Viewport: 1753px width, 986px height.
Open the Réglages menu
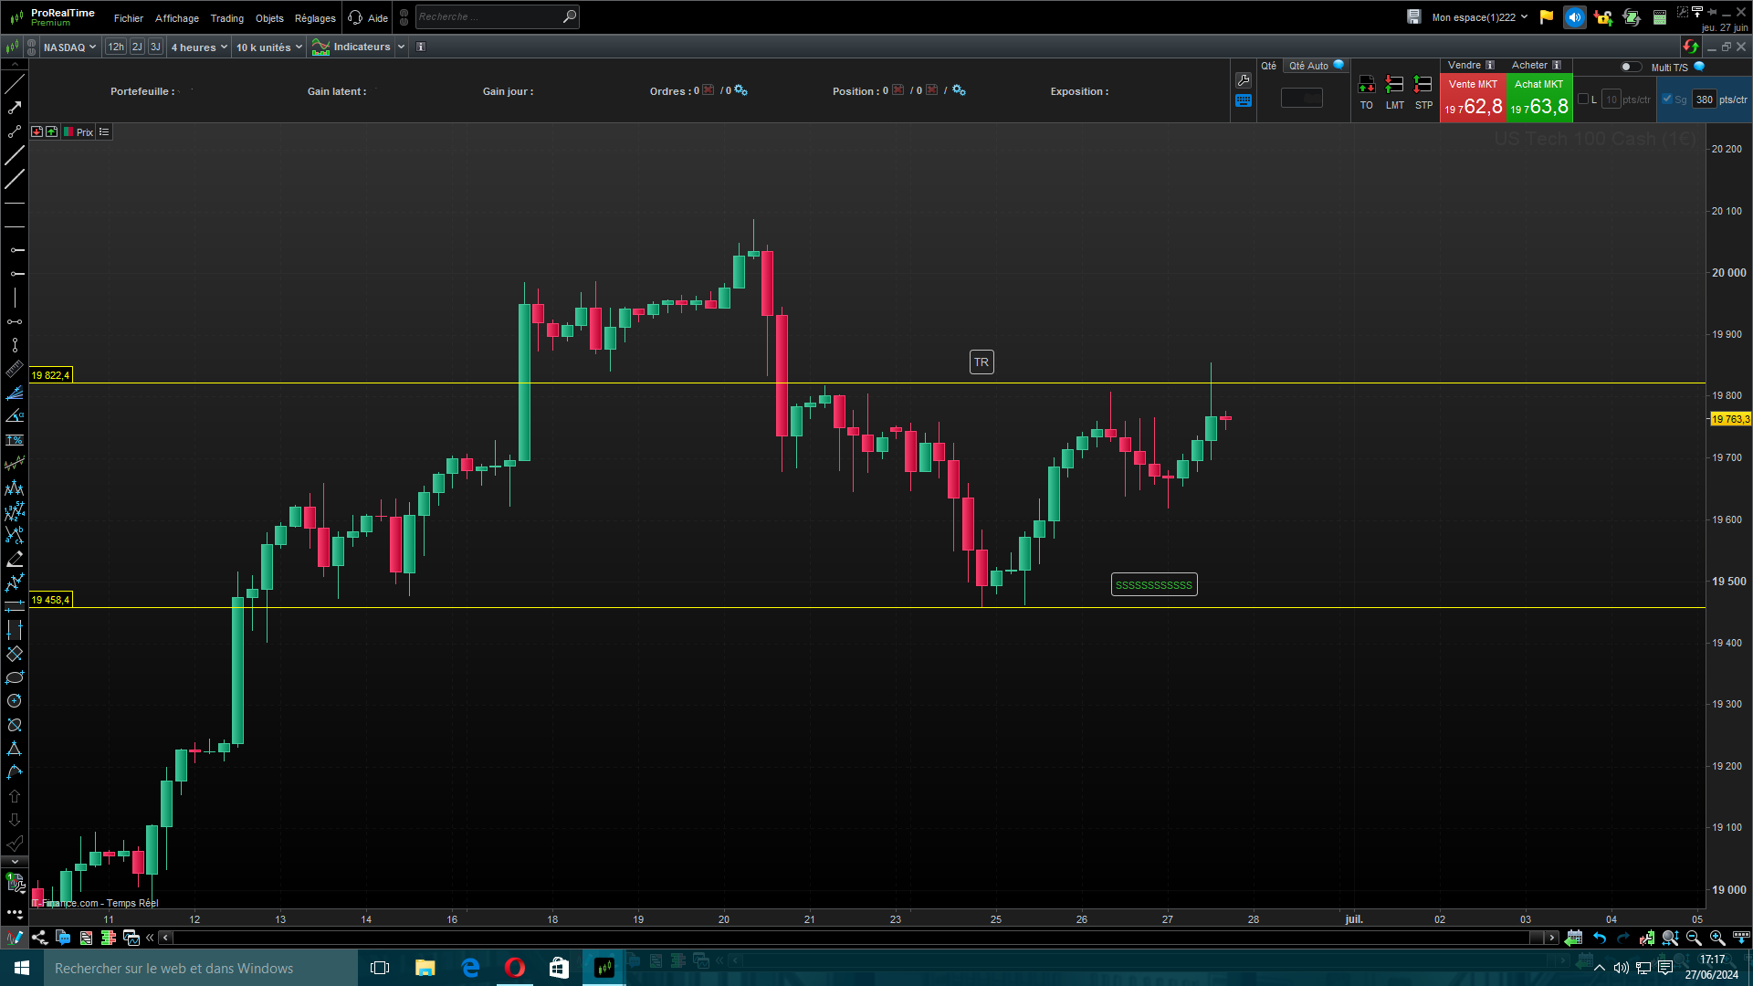[x=315, y=18]
